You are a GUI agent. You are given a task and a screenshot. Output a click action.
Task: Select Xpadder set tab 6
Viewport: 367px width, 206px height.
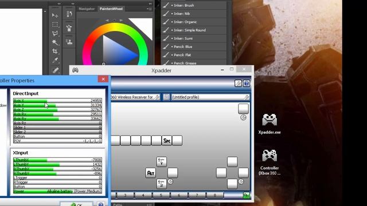point(179,195)
